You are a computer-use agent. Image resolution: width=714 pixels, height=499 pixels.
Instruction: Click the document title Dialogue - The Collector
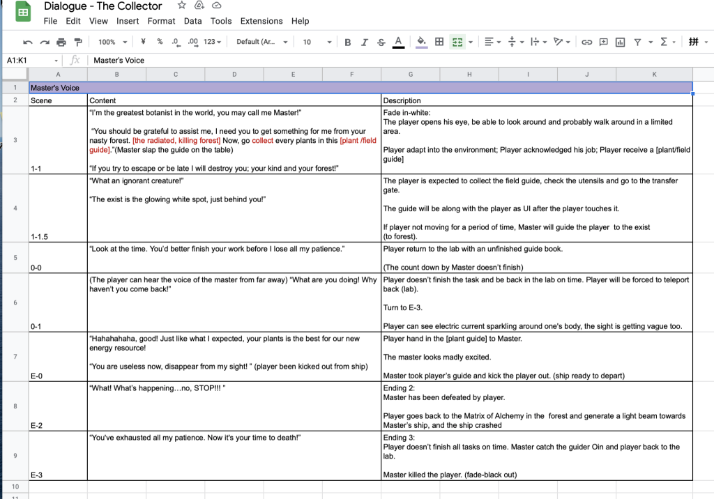103,6
